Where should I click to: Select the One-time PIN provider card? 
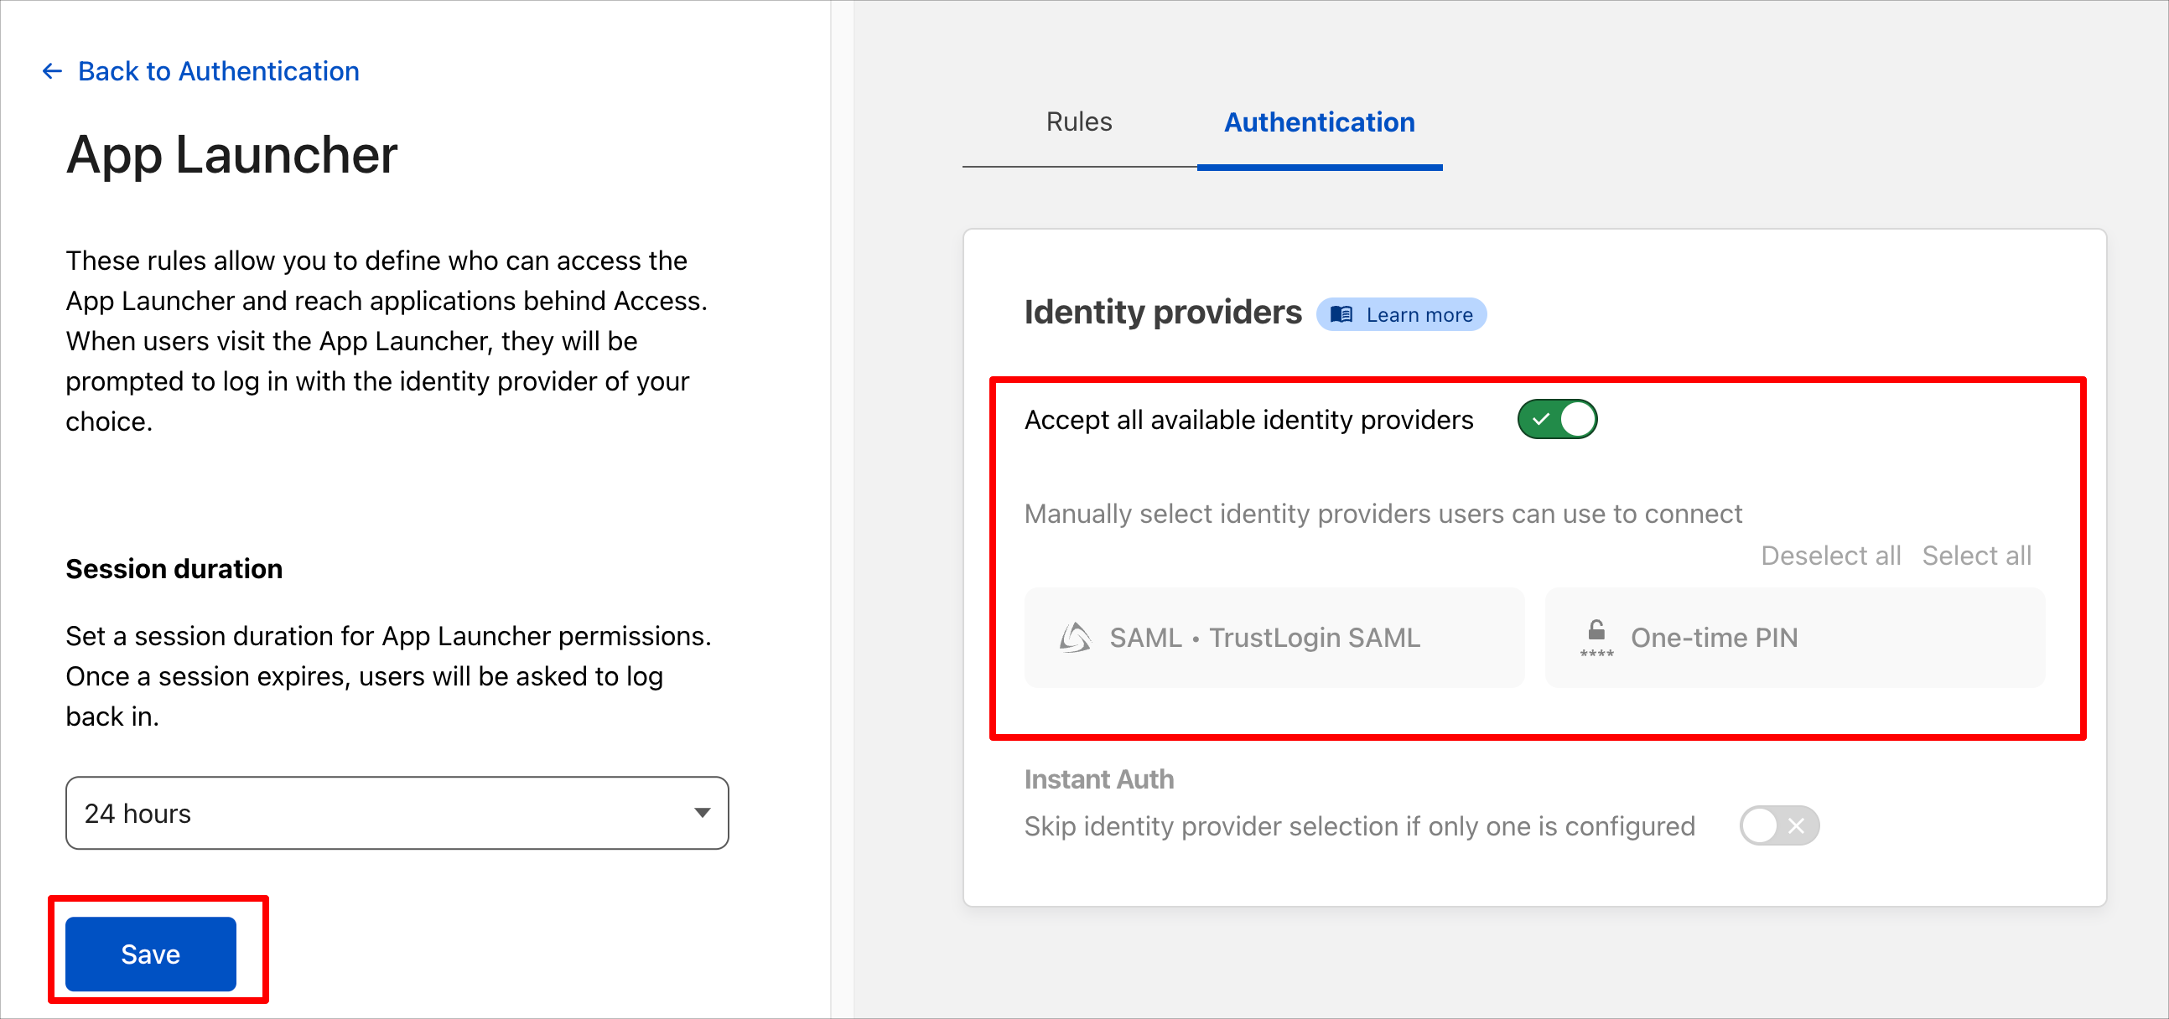[x=1795, y=638]
